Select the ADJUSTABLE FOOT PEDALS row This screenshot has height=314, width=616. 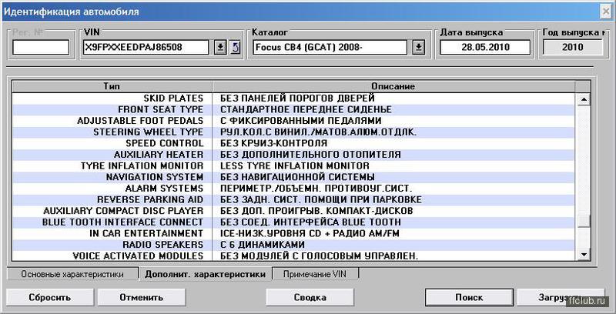[293, 121]
